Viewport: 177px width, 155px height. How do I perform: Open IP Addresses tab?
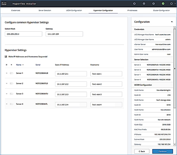click(x=132, y=10)
